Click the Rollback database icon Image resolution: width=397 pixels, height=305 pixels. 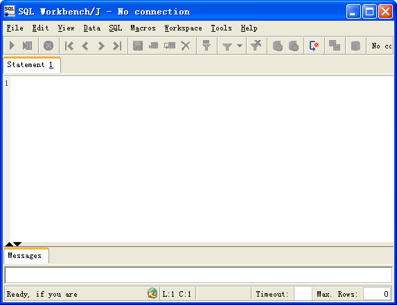click(294, 46)
